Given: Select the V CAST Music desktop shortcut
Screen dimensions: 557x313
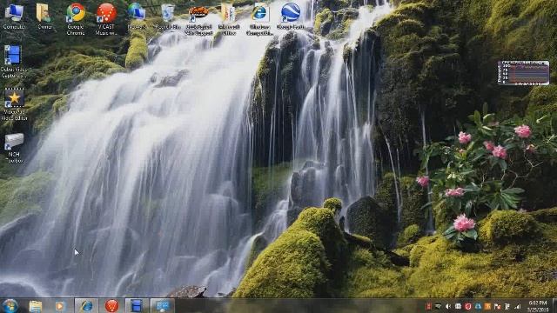Looking at the screenshot, I should coord(106,19).
